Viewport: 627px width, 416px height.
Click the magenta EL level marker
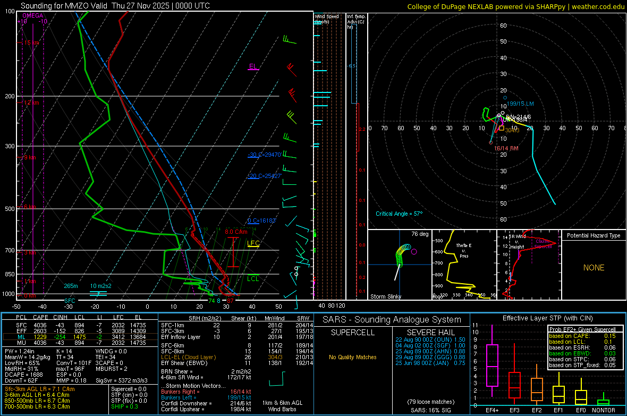pyautogui.click(x=253, y=66)
